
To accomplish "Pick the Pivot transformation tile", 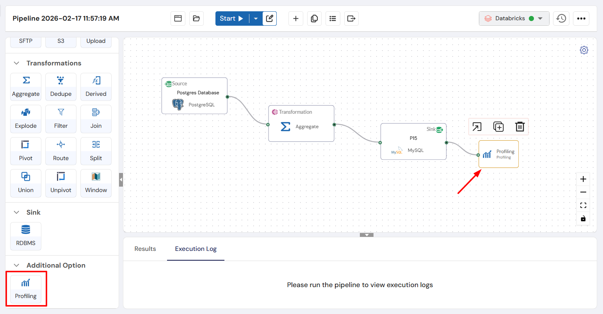I will click(x=26, y=151).
